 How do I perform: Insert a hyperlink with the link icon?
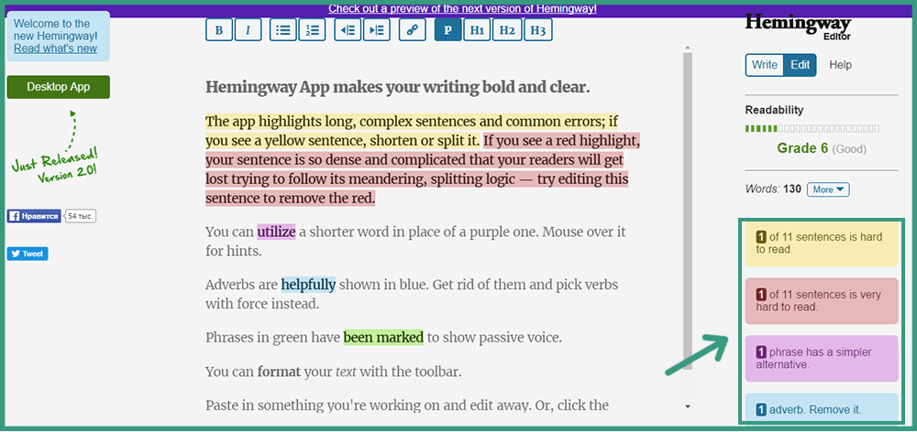413,30
